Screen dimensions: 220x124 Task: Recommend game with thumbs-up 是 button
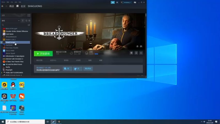pyautogui.click(x=67, y=69)
